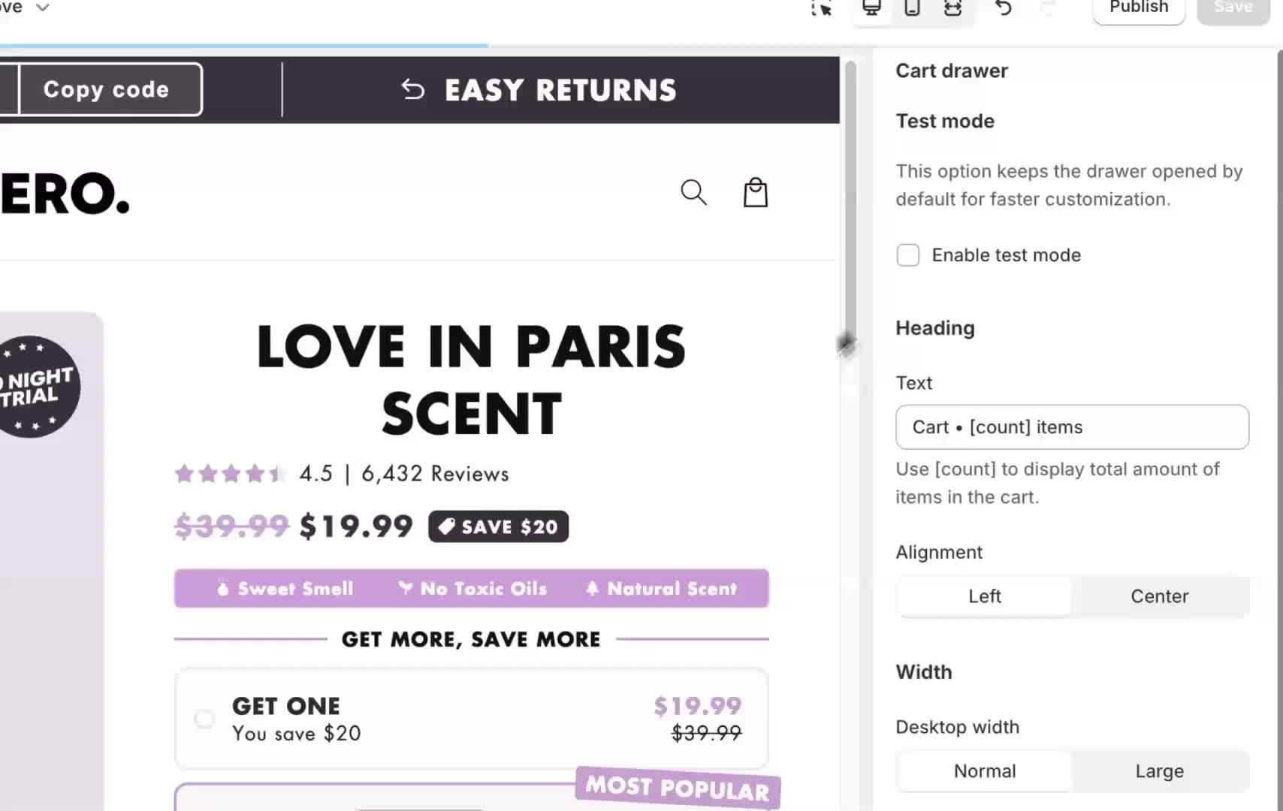This screenshot has height=811, width=1283.
Task: Open the storefront search icon
Action: pos(693,192)
